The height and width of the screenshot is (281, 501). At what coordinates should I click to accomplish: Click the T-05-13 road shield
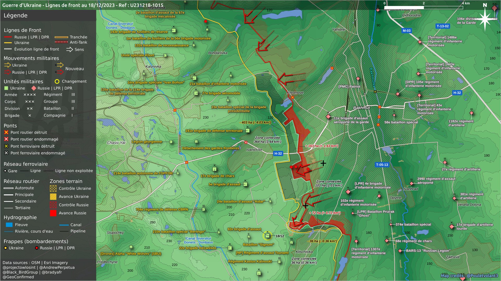(x=382, y=165)
